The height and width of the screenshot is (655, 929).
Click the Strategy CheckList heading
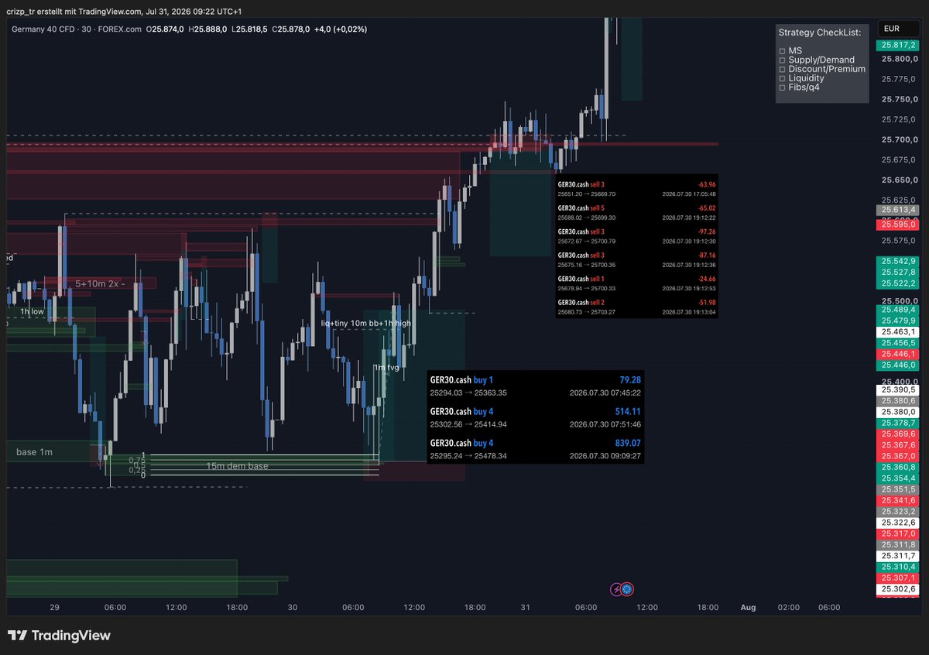(820, 33)
